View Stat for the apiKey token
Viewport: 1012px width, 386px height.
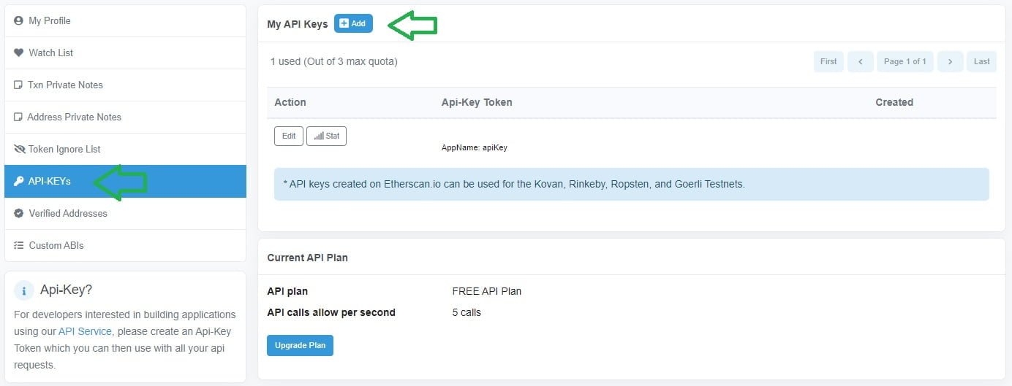coord(326,136)
